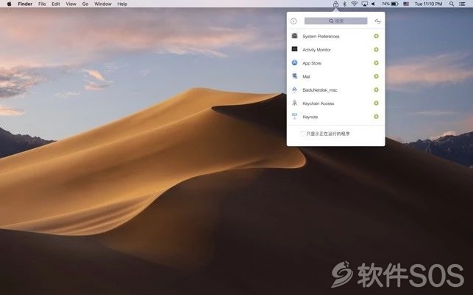The image size is (473, 295).
Task: Select the "Mail" row text
Action: click(x=306, y=77)
